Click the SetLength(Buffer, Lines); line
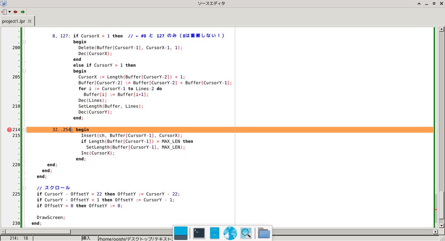The image size is (445, 241). [111, 106]
